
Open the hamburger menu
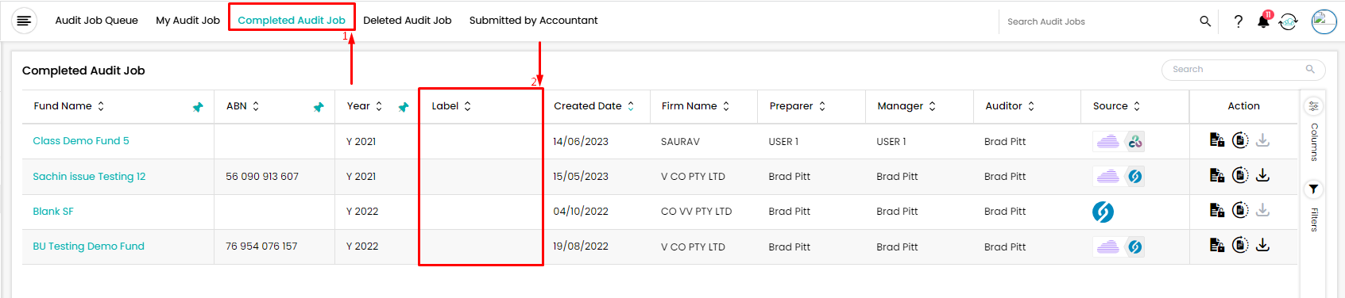24,21
